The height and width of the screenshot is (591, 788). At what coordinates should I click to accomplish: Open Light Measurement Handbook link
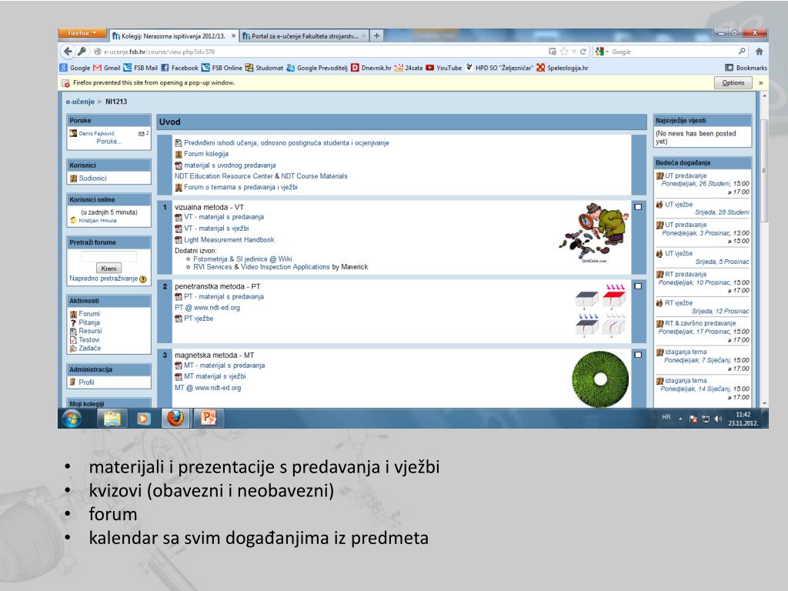pyautogui.click(x=229, y=240)
